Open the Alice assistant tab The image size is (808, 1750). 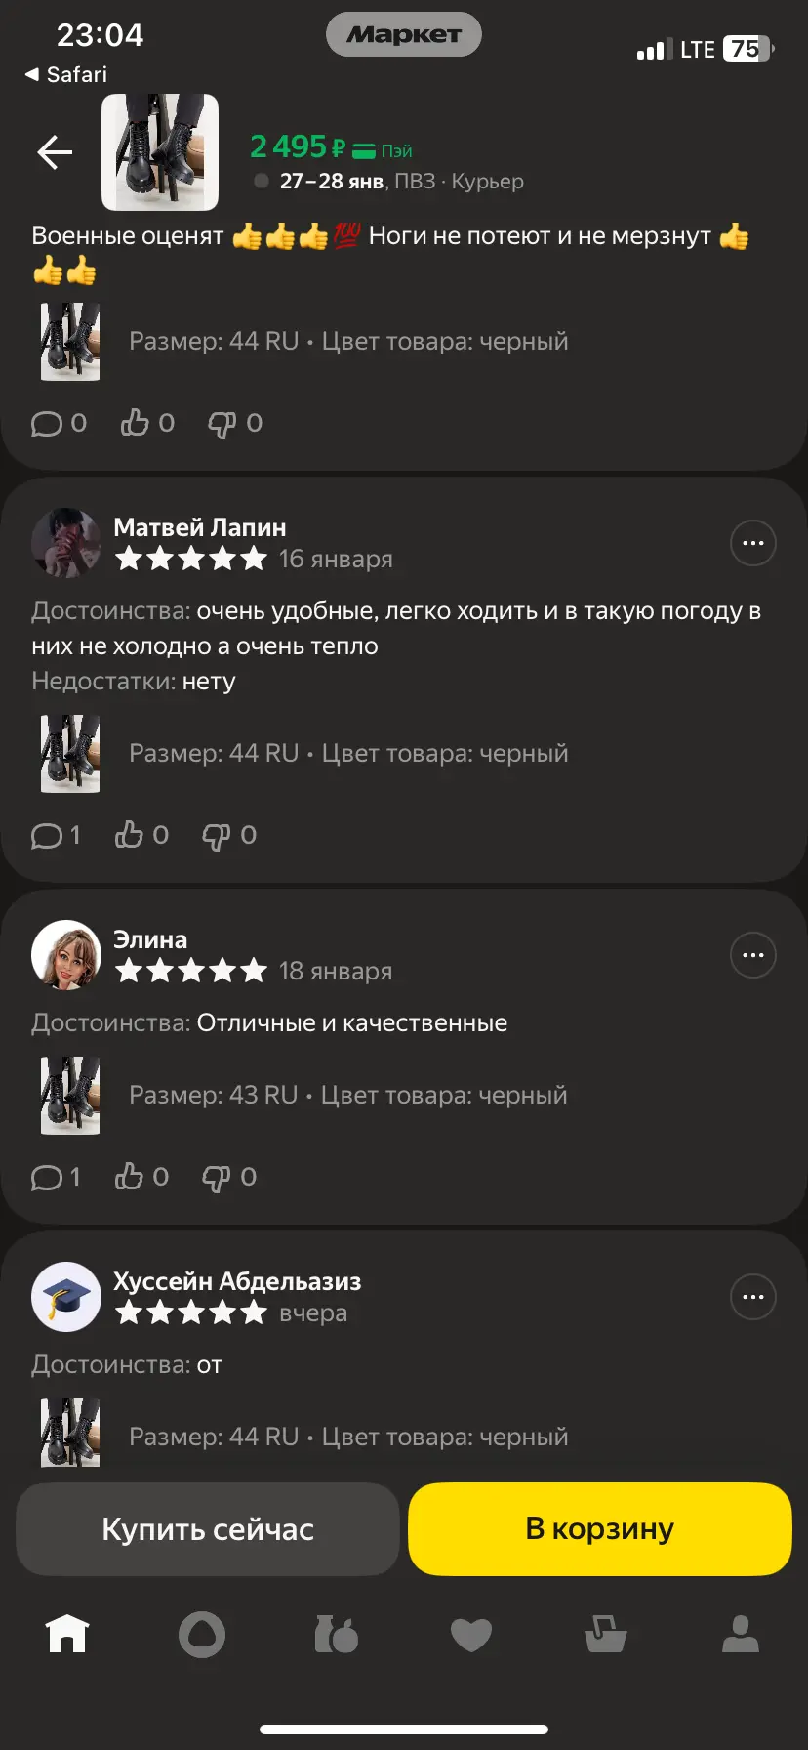(202, 1634)
